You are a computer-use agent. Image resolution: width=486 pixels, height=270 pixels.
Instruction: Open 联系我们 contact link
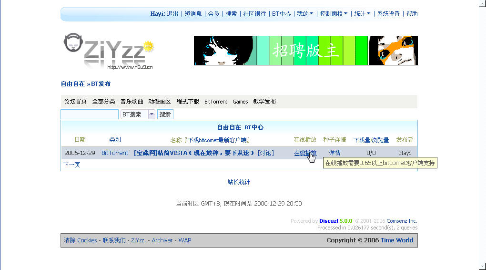114,240
